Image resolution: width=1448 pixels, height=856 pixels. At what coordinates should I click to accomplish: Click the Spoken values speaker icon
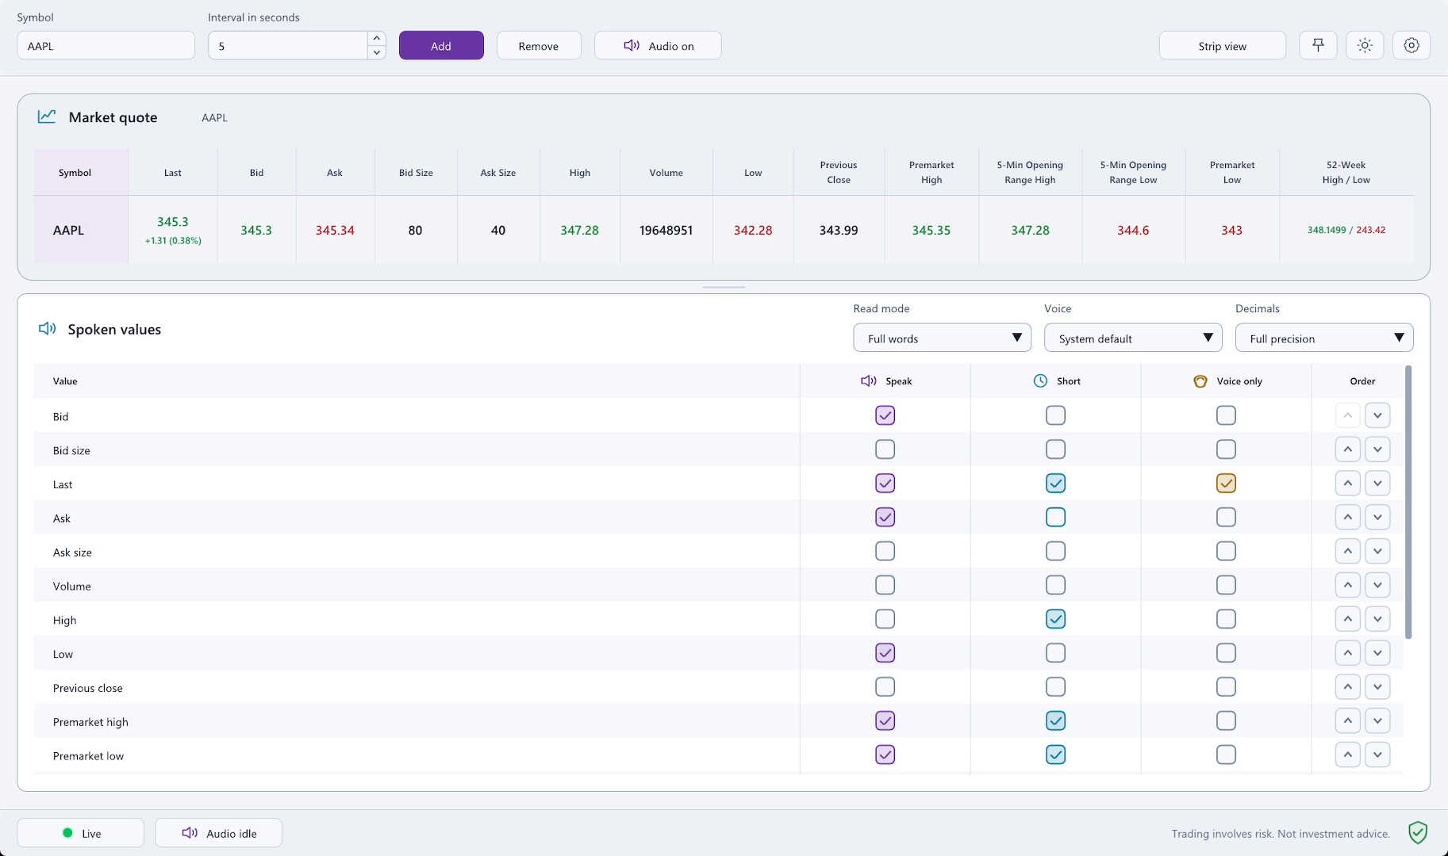coord(47,328)
